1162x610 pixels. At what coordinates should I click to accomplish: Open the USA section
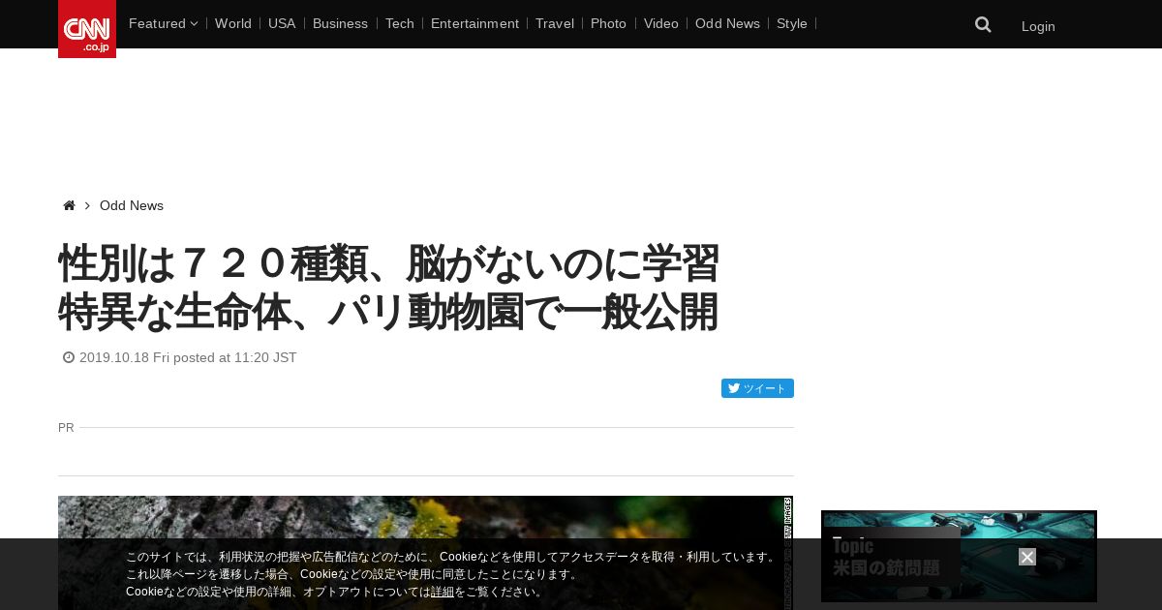click(282, 23)
